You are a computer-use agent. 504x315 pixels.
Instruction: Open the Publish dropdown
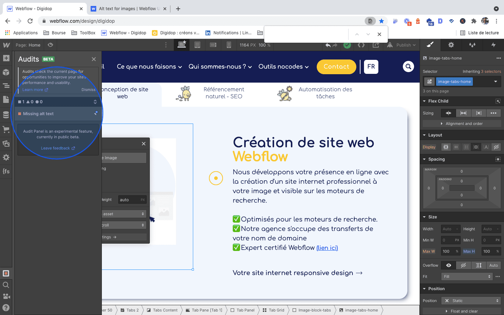406,45
